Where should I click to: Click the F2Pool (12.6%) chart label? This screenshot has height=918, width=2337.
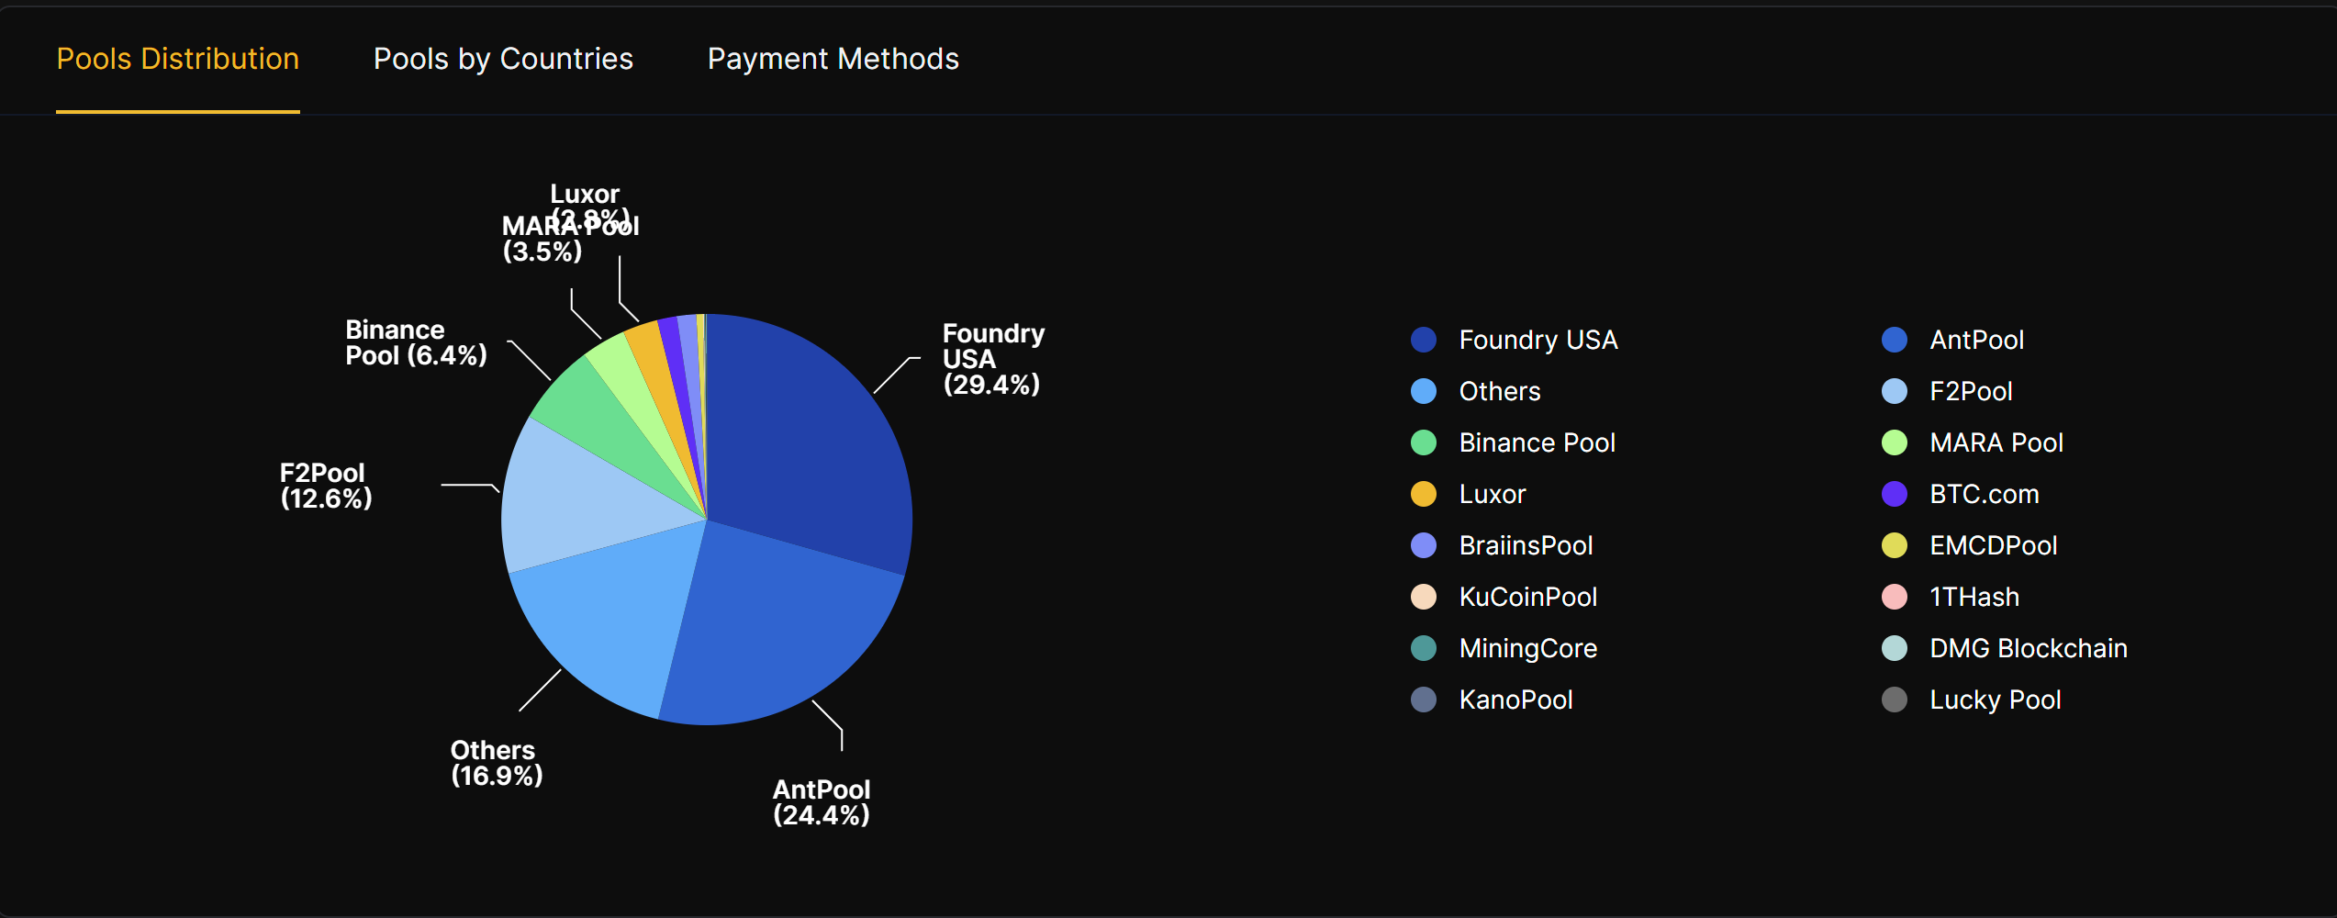tap(326, 486)
